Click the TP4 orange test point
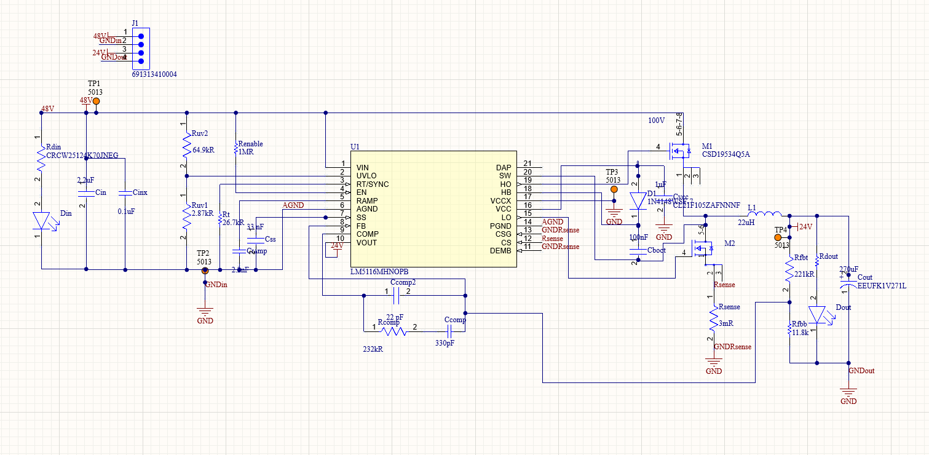Viewport: 929px width, 455px height. (778, 237)
